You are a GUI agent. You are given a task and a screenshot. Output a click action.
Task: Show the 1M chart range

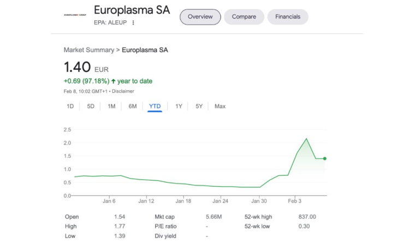(111, 106)
